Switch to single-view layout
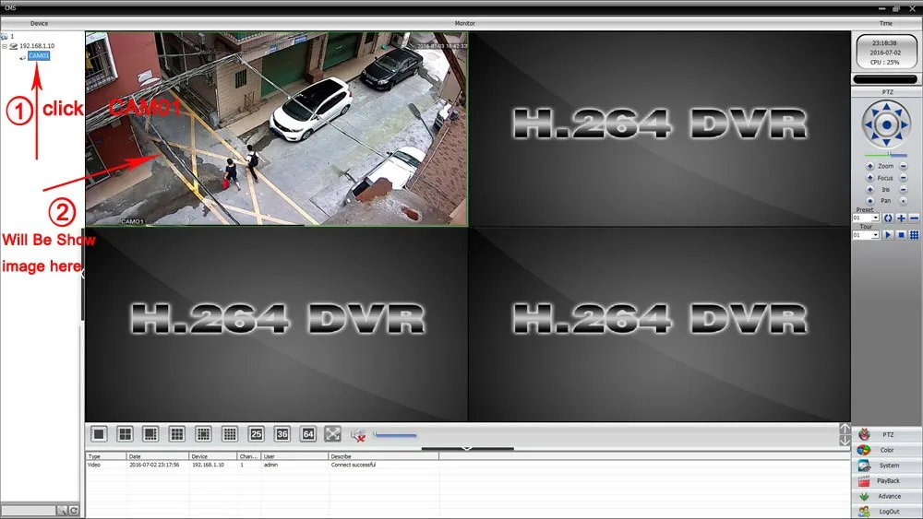 (x=99, y=434)
